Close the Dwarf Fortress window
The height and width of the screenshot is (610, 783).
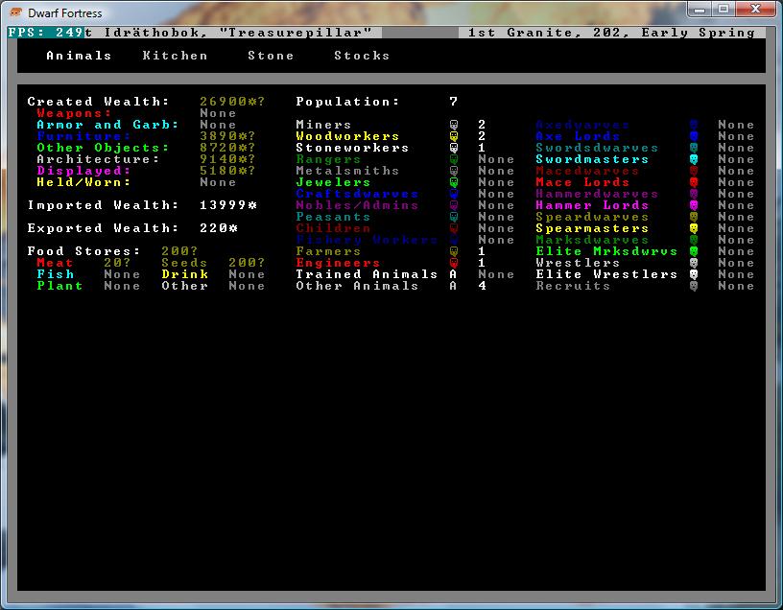pyautogui.click(x=755, y=10)
